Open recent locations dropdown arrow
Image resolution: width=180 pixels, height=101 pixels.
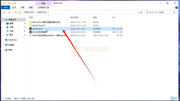point(13,12)
